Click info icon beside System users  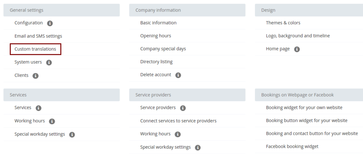coord(49,62)
